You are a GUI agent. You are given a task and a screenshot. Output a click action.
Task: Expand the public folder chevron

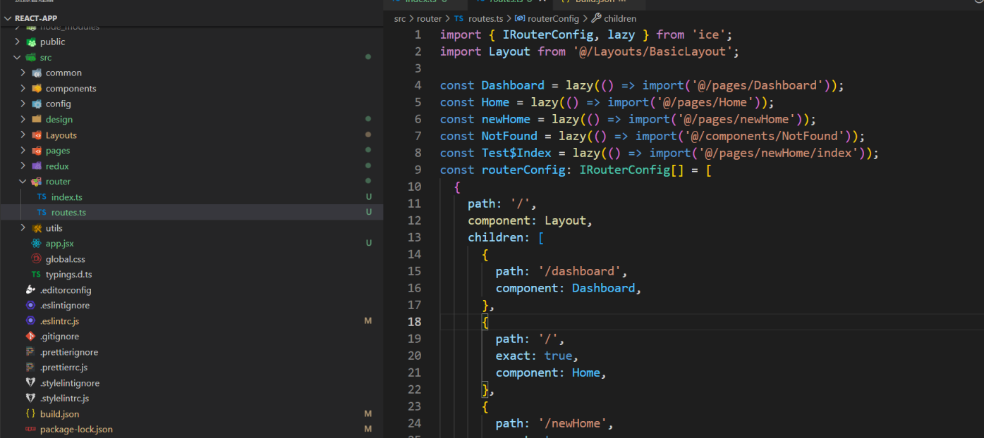[18, 42]
